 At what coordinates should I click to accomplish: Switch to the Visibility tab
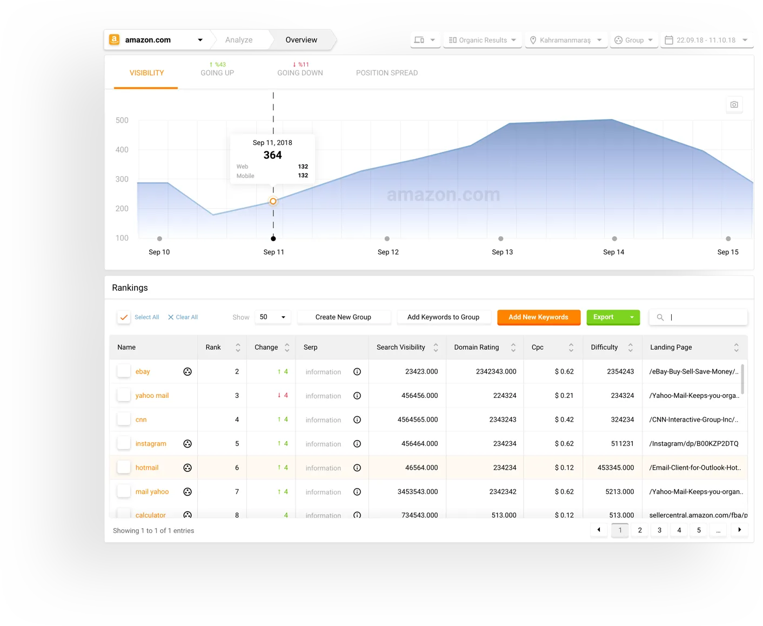click(146, 73)
